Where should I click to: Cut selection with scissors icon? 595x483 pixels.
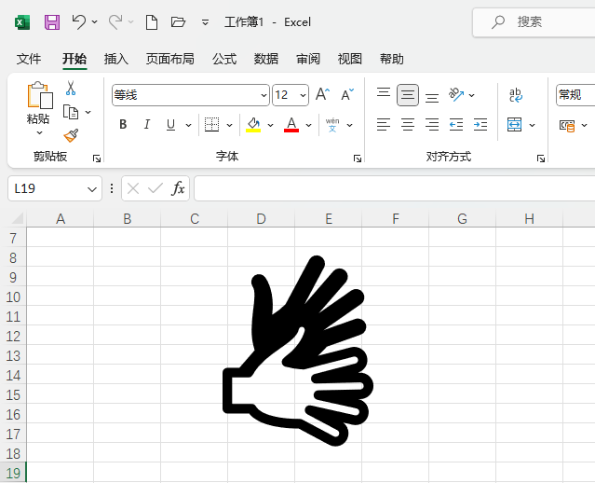71,88
